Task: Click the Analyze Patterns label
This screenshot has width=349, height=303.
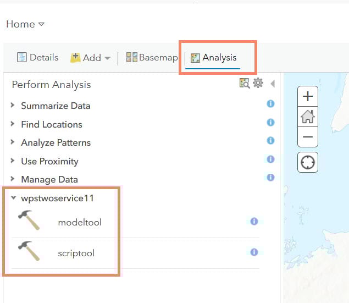Action: tap(56, 143)
